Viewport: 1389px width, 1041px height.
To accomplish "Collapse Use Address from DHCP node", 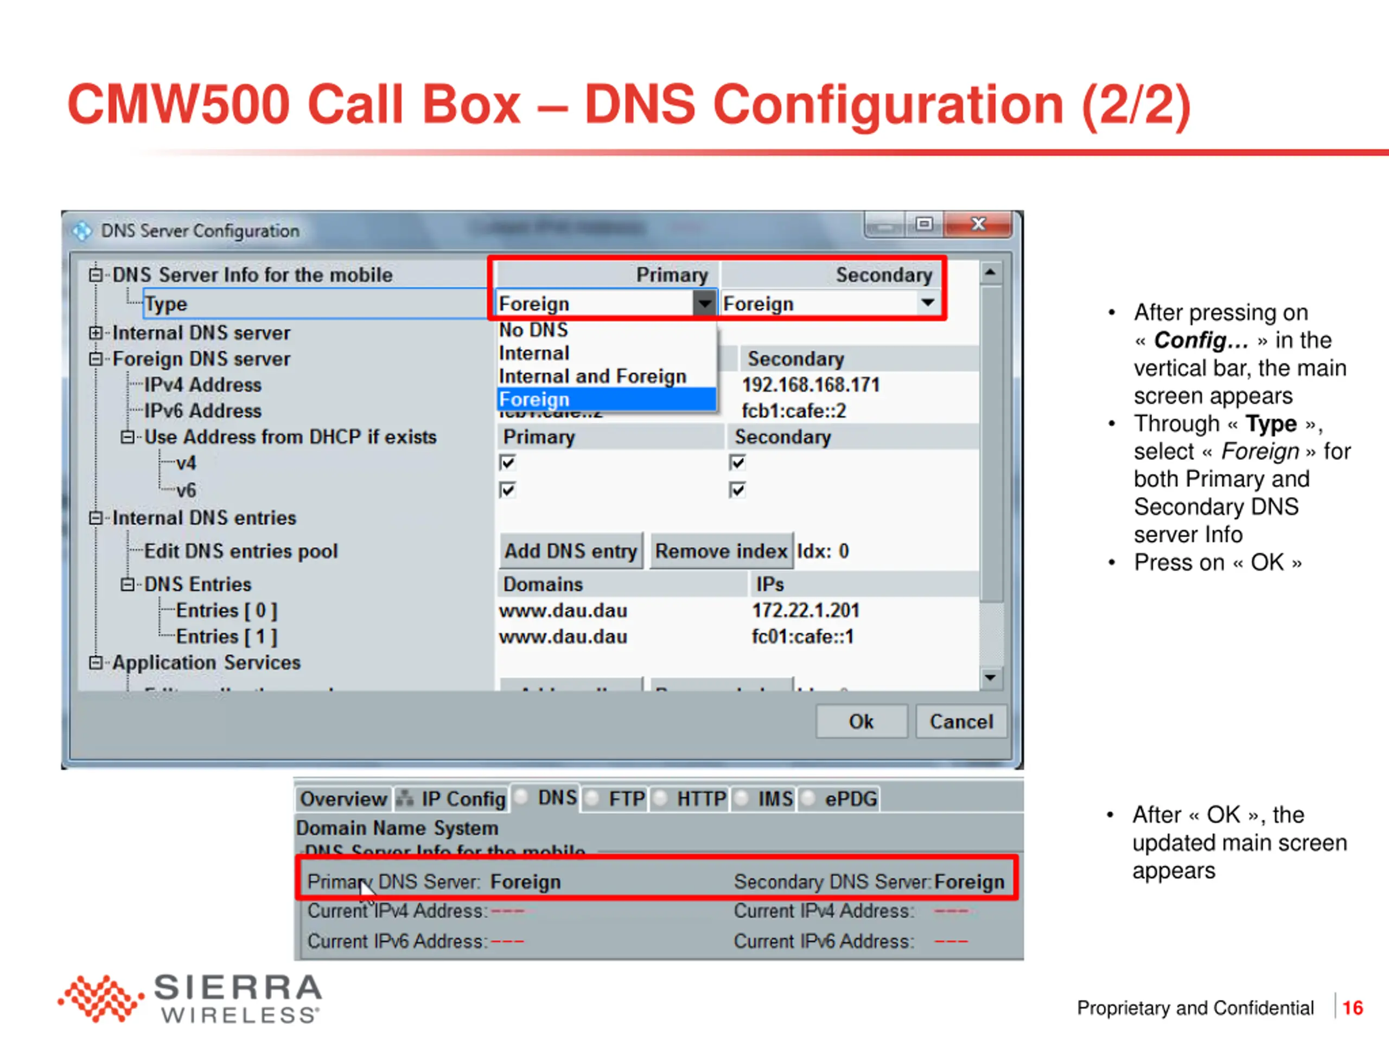I will coord(128,436).
